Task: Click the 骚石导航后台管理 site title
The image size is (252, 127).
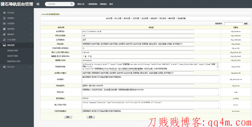Action: click(x=17, y=4)
